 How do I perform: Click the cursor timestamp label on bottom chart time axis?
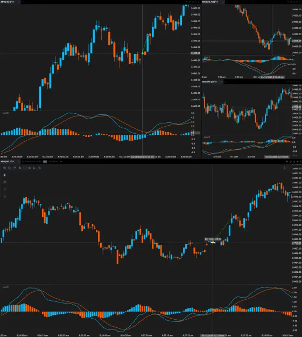213,335
